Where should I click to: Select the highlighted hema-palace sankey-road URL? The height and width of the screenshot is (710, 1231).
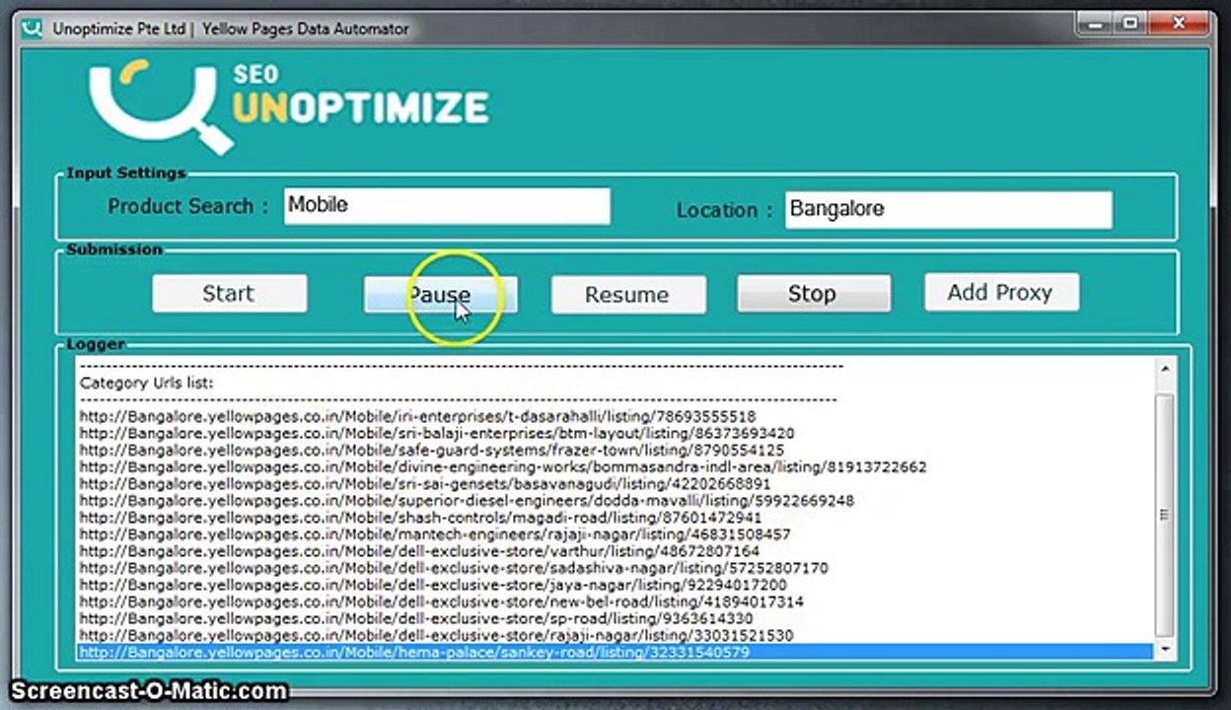point(615,652)
